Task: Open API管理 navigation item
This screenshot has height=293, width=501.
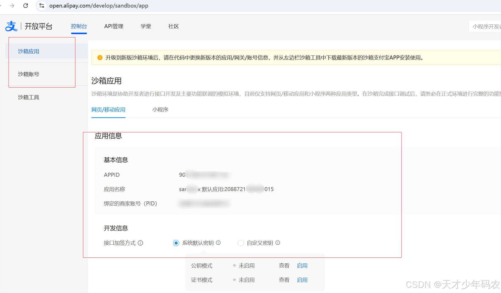Action: pos(114,26)
